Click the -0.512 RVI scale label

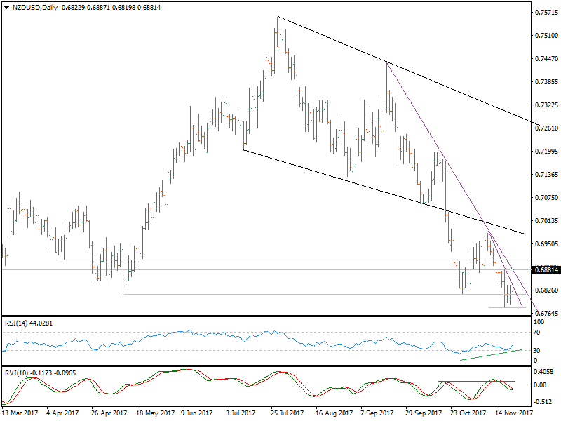point(545,402)
